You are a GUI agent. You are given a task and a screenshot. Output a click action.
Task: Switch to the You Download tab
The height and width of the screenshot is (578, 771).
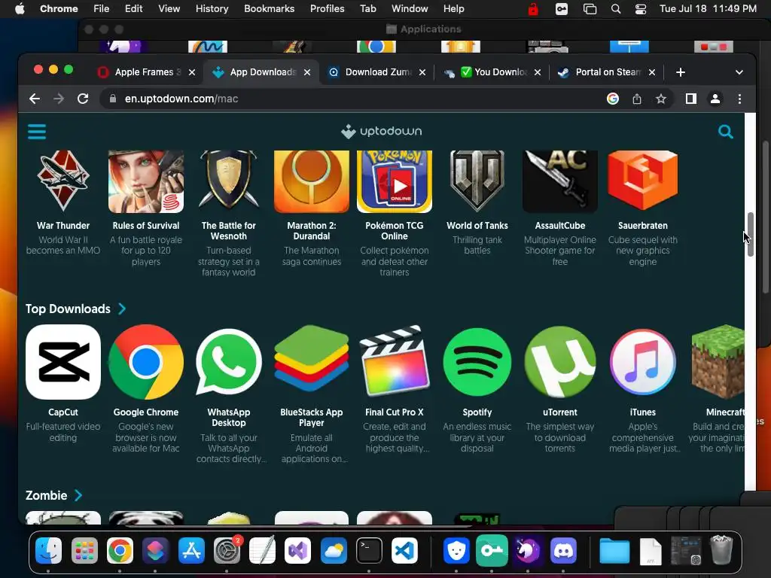(x=493, y=72)
